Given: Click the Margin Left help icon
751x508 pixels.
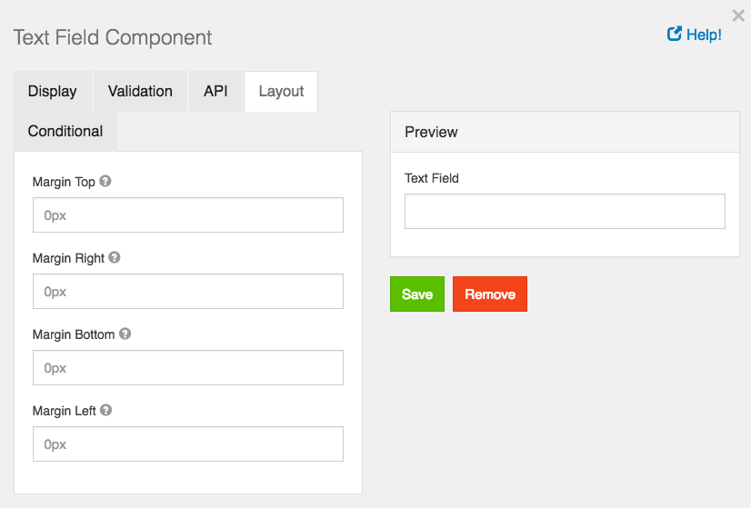Looking at the screenshot, I should [x=106, y=410].
